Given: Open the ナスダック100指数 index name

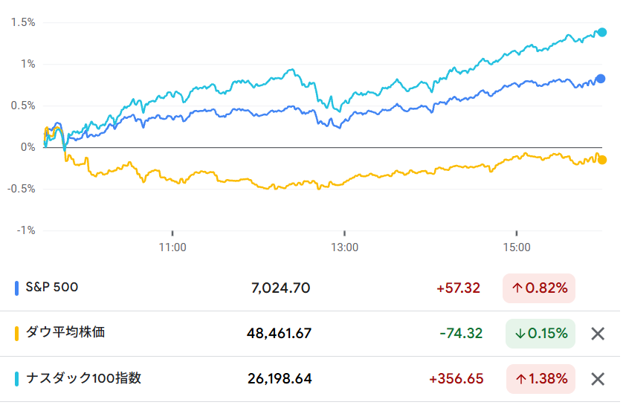Looking at the screenshot, I should (83, 378).
